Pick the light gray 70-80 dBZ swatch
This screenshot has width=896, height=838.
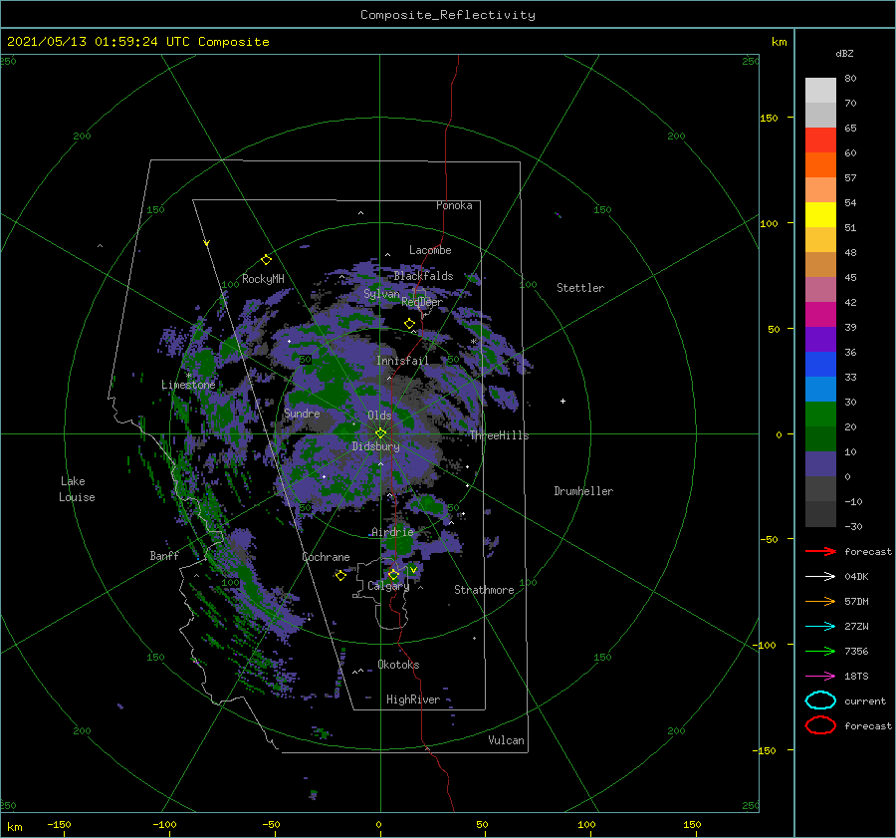point(820,91)
